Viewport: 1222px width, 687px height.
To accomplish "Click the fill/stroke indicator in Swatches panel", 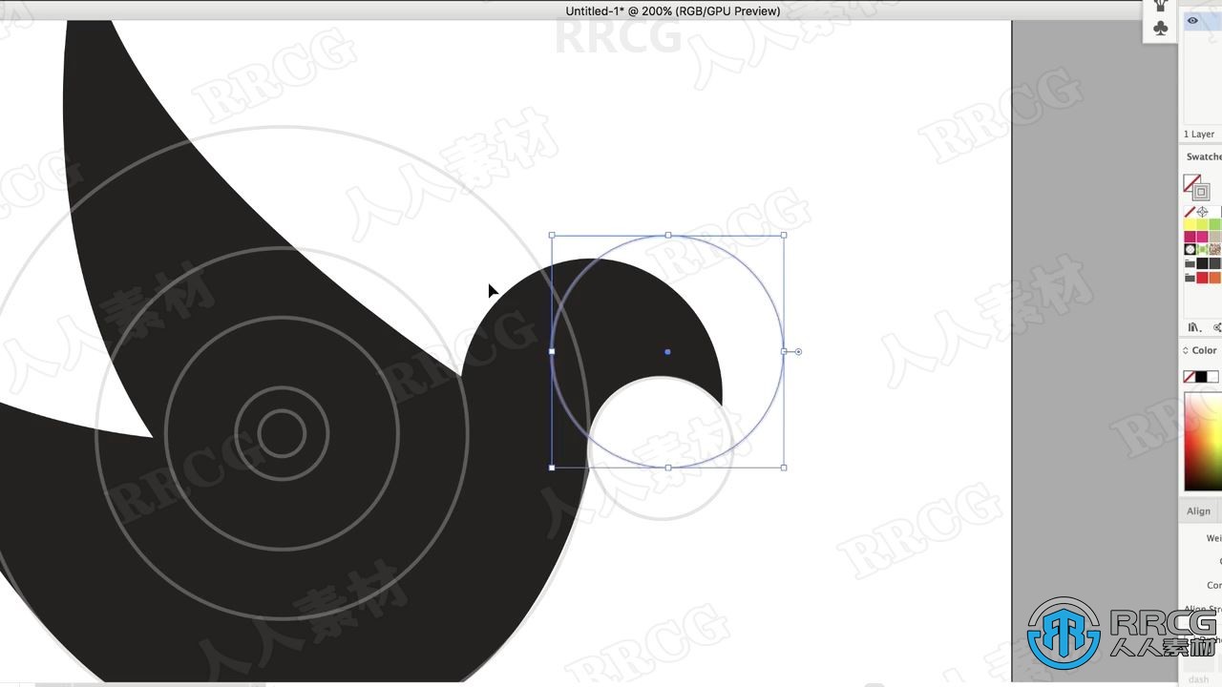I will point(1194,185).
